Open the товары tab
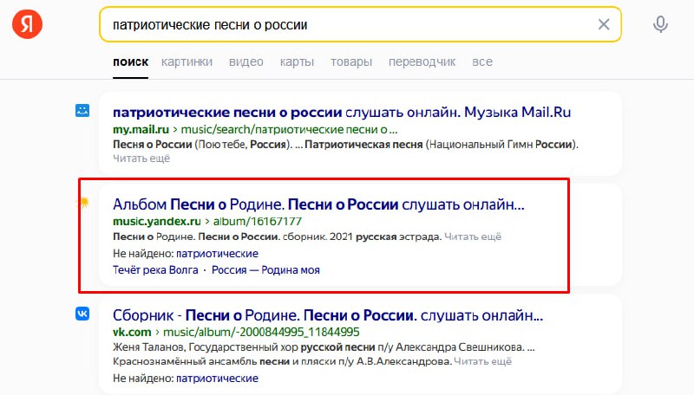The image size is (694, 395). 351,62
